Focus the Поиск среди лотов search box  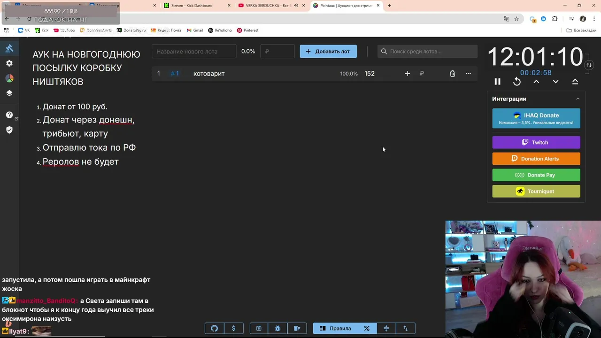[x=427, y=51]
